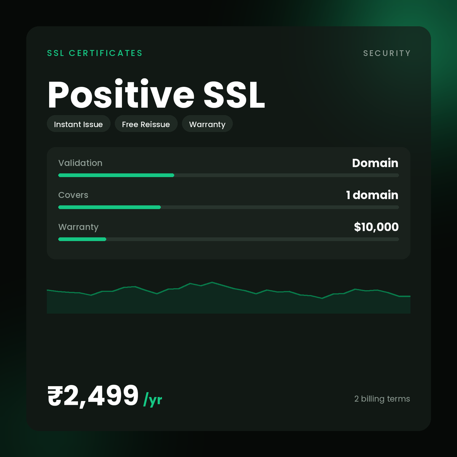Click the Instant Issue tag
This screenshot has height=457, width=457.
point(78,124)
